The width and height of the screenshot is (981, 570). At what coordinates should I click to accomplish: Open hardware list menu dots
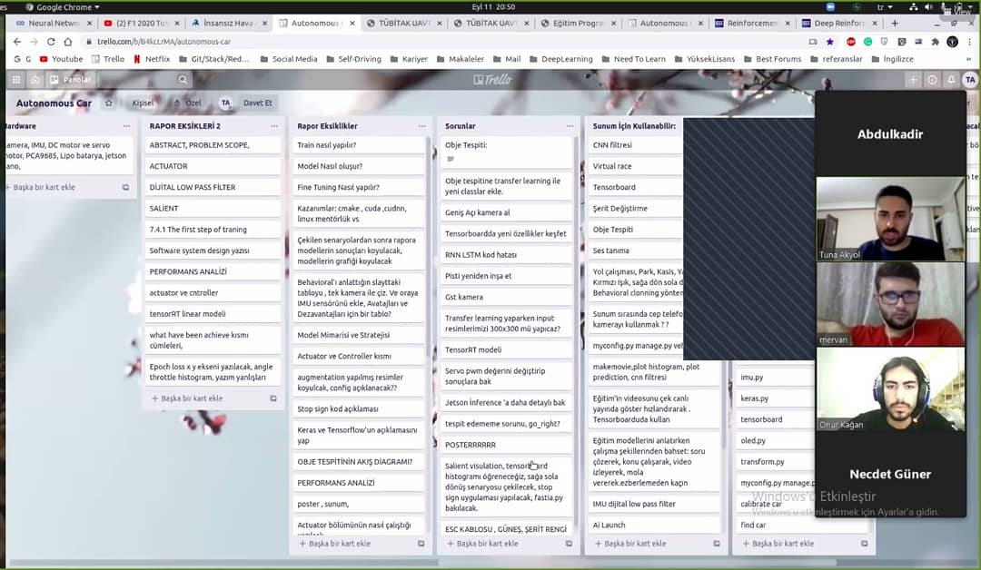coord(127,125)
